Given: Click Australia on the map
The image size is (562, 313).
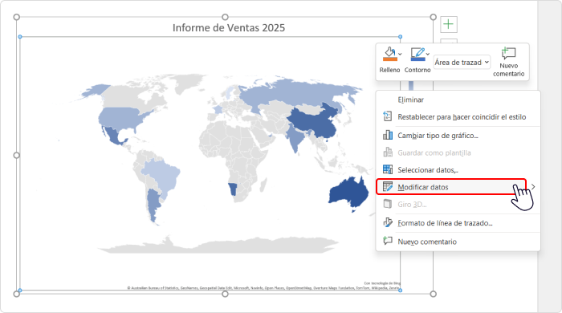Looking at the screenshot, I should pyautogui.click(x=348, y=193).
